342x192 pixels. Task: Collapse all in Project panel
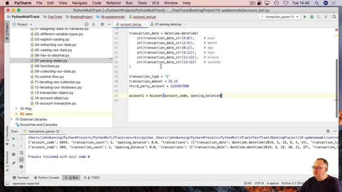coord(94,25)
